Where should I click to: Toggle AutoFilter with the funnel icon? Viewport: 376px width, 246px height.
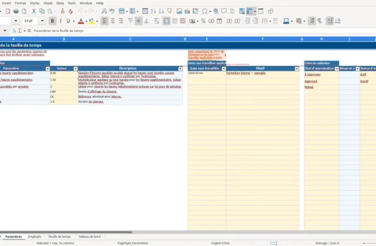click(x=170, y=11)
